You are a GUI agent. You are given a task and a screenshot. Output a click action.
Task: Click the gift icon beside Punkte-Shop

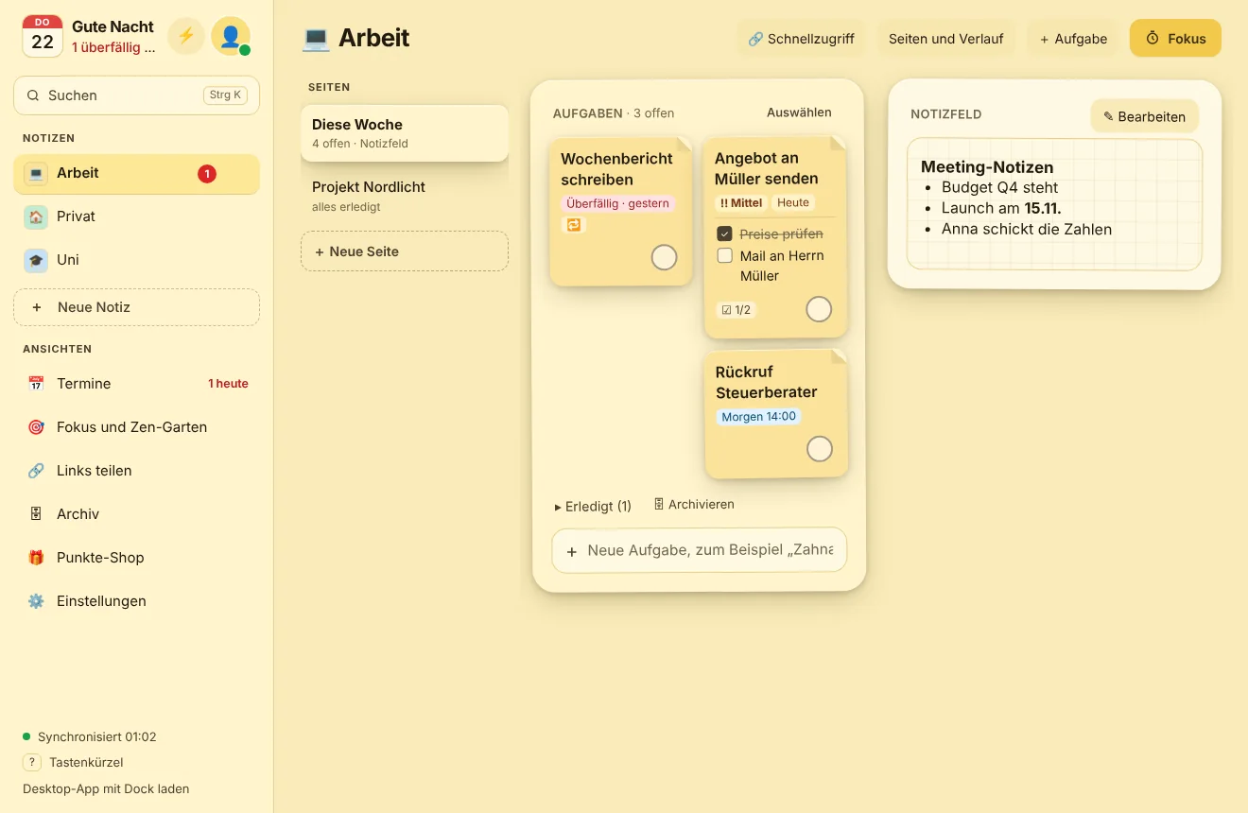click(36, 558)
